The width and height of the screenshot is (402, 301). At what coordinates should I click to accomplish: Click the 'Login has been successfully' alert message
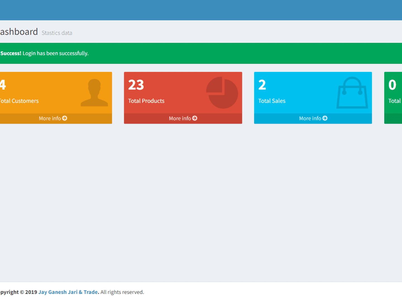pyautogui.click(x=56, y=53)
